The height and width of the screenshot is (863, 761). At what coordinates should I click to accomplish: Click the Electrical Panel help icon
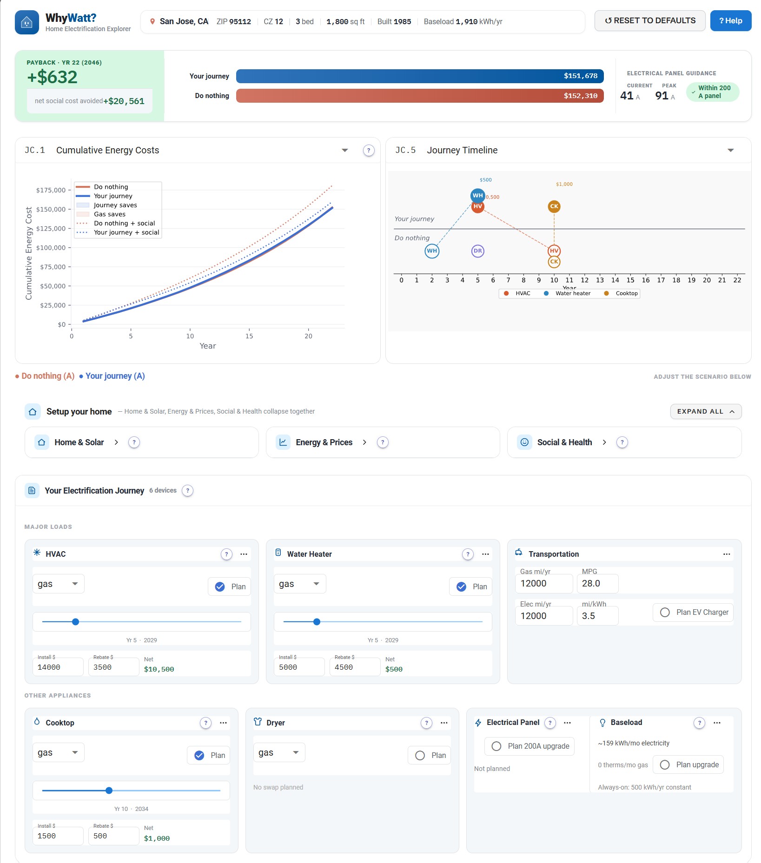(550, 723)
